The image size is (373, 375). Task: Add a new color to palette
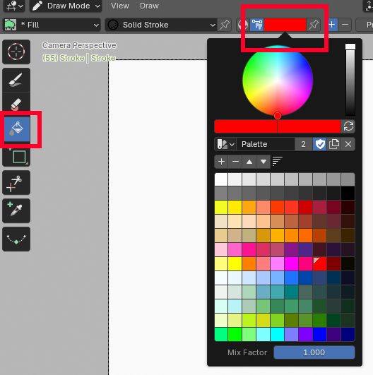[x=222, y=162]
